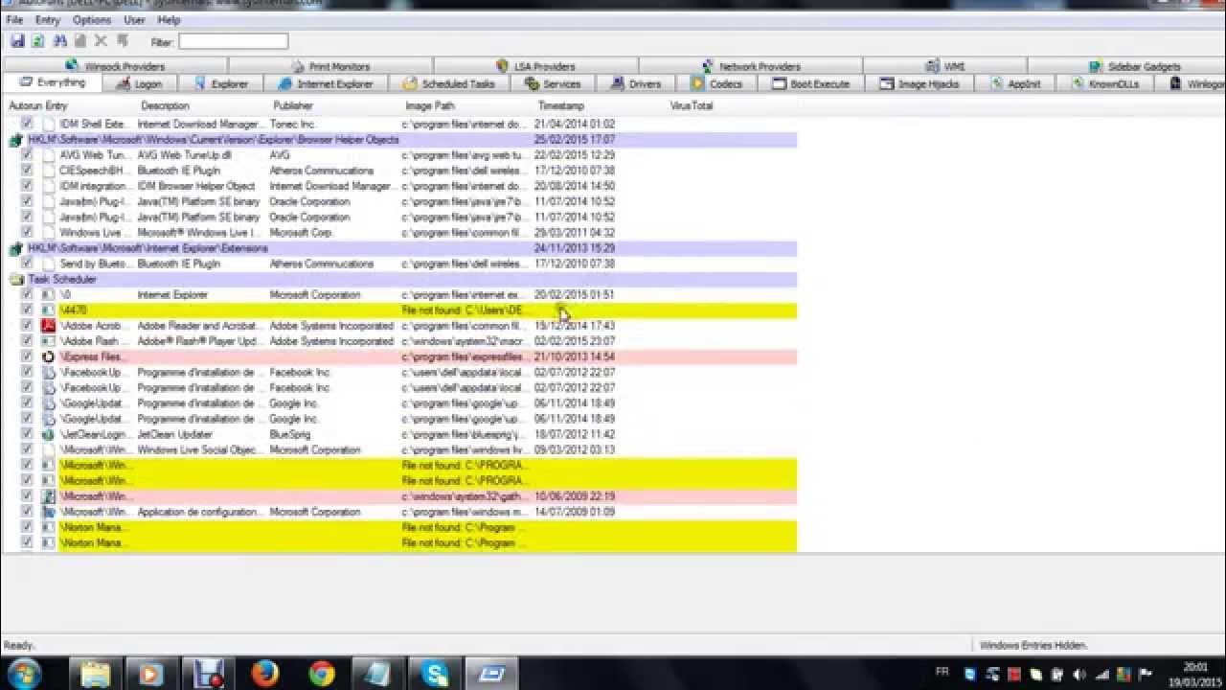
Task: Click the Find binoculars toolbar icon
Action: pos(59,41)
